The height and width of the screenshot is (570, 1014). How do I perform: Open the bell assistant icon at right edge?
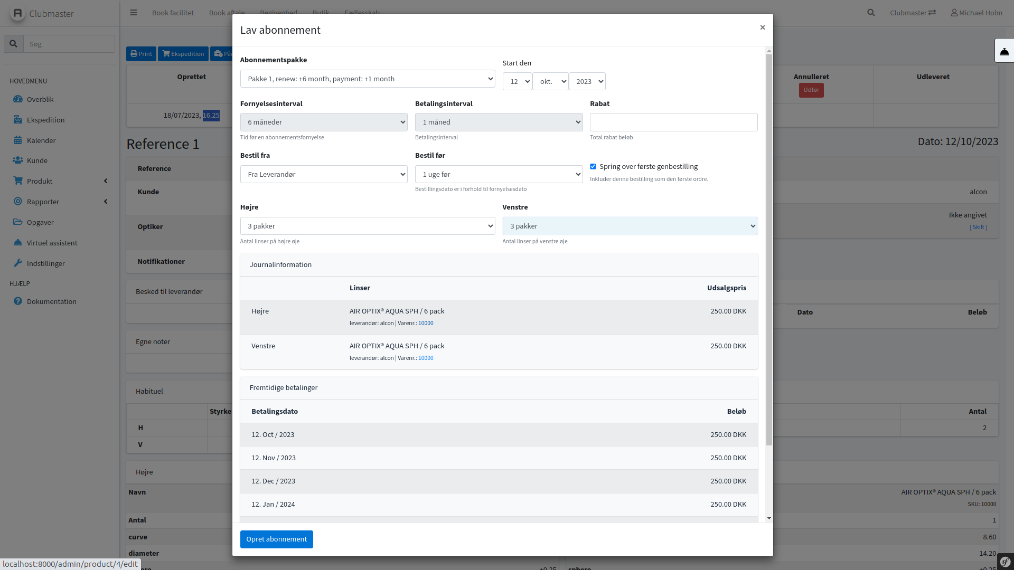tap(1004, 51)
